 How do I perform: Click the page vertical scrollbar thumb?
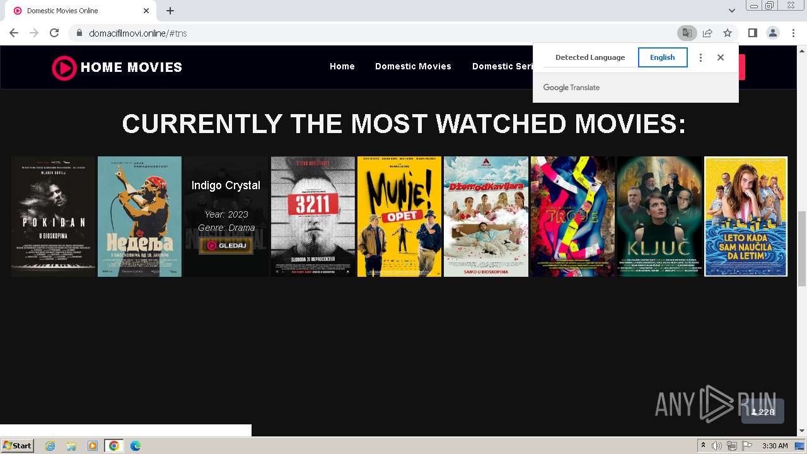[802, 248]
